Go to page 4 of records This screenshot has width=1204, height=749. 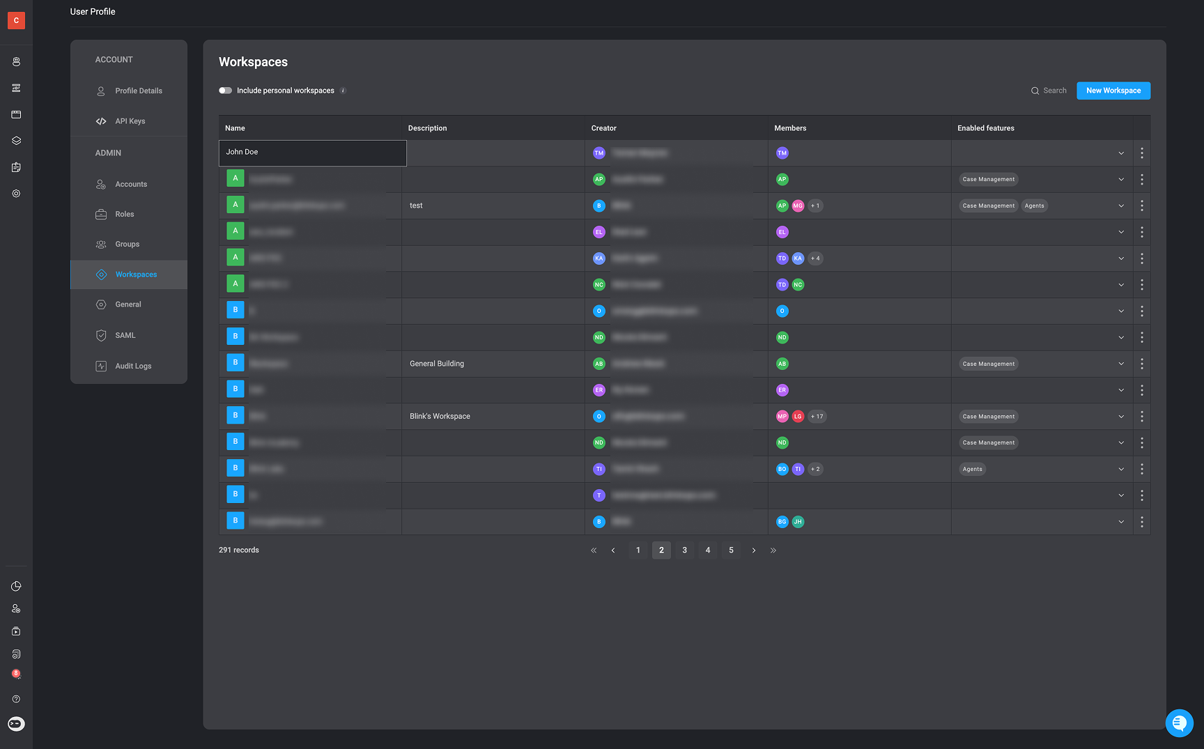pyautogui.click(x=708, y=550)
